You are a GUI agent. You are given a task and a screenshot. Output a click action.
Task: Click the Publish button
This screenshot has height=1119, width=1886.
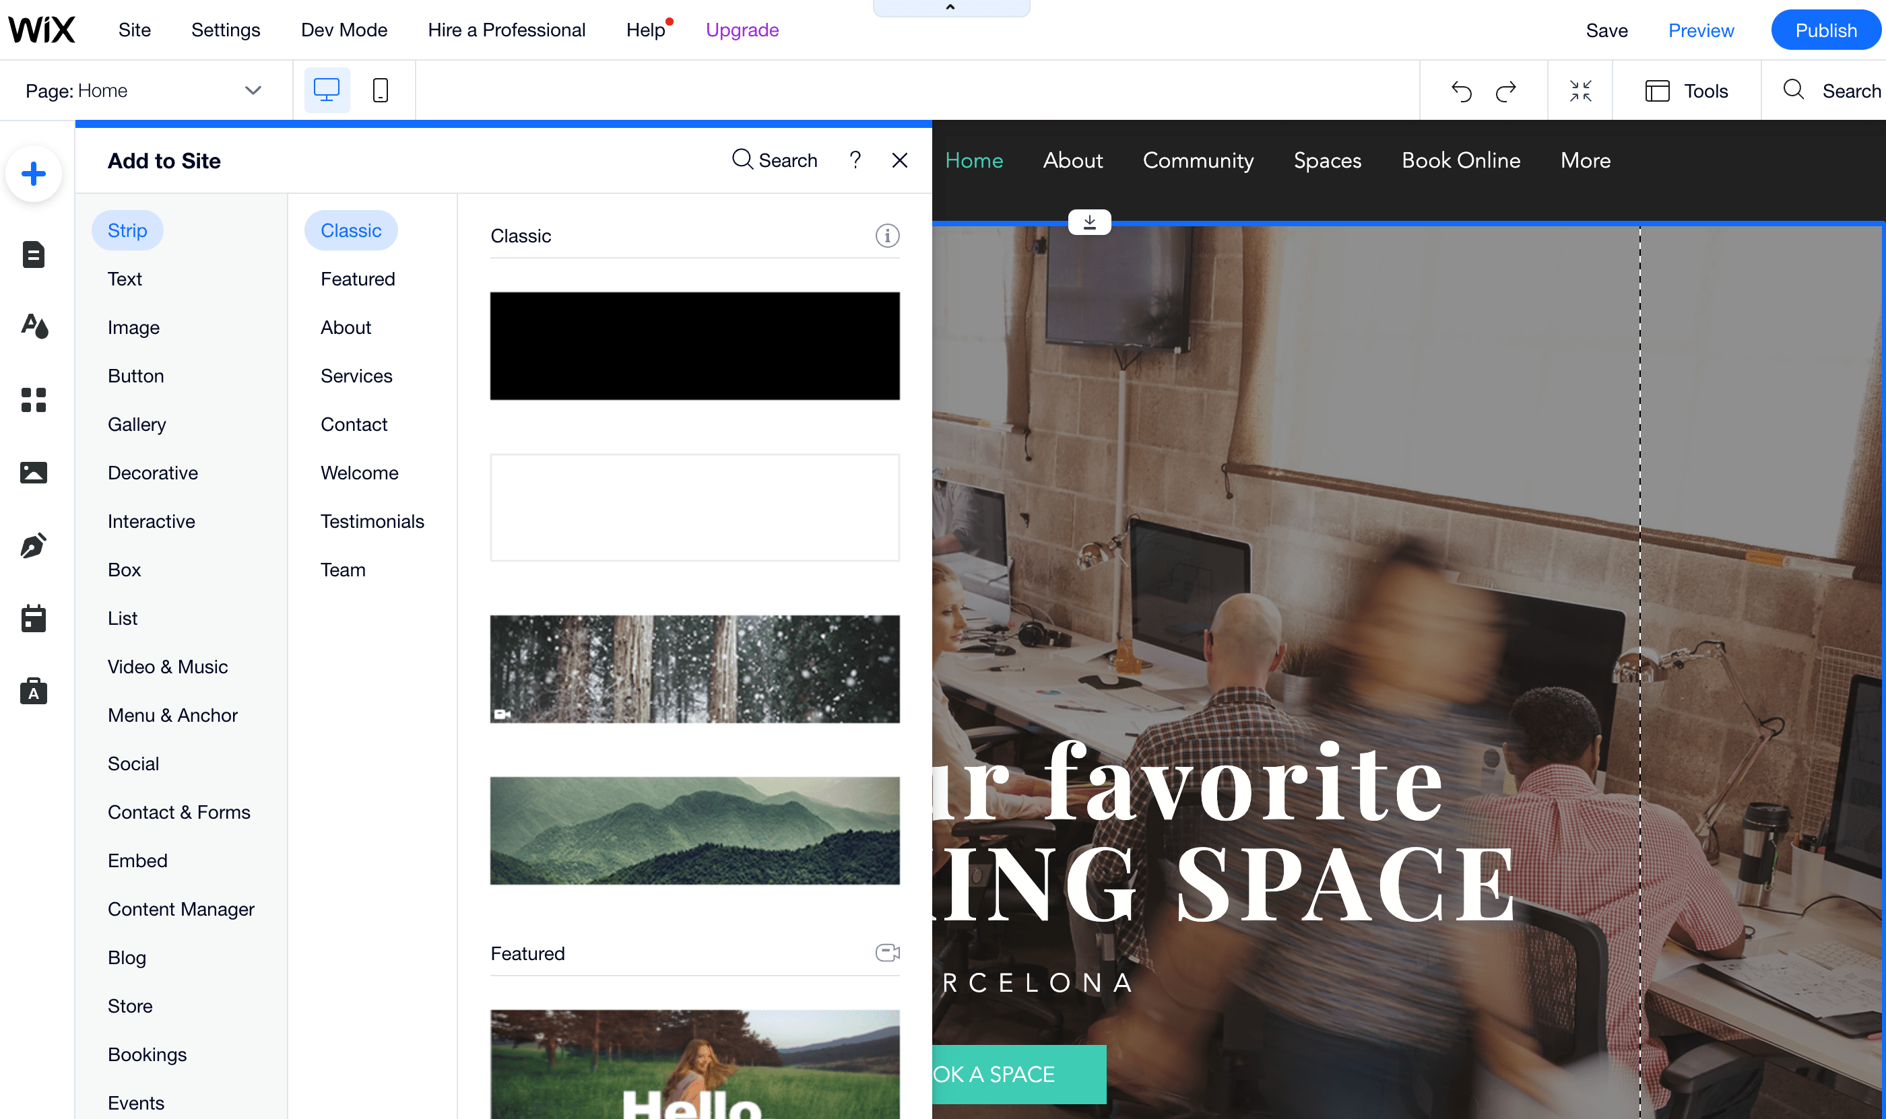tap(1825, 30)
